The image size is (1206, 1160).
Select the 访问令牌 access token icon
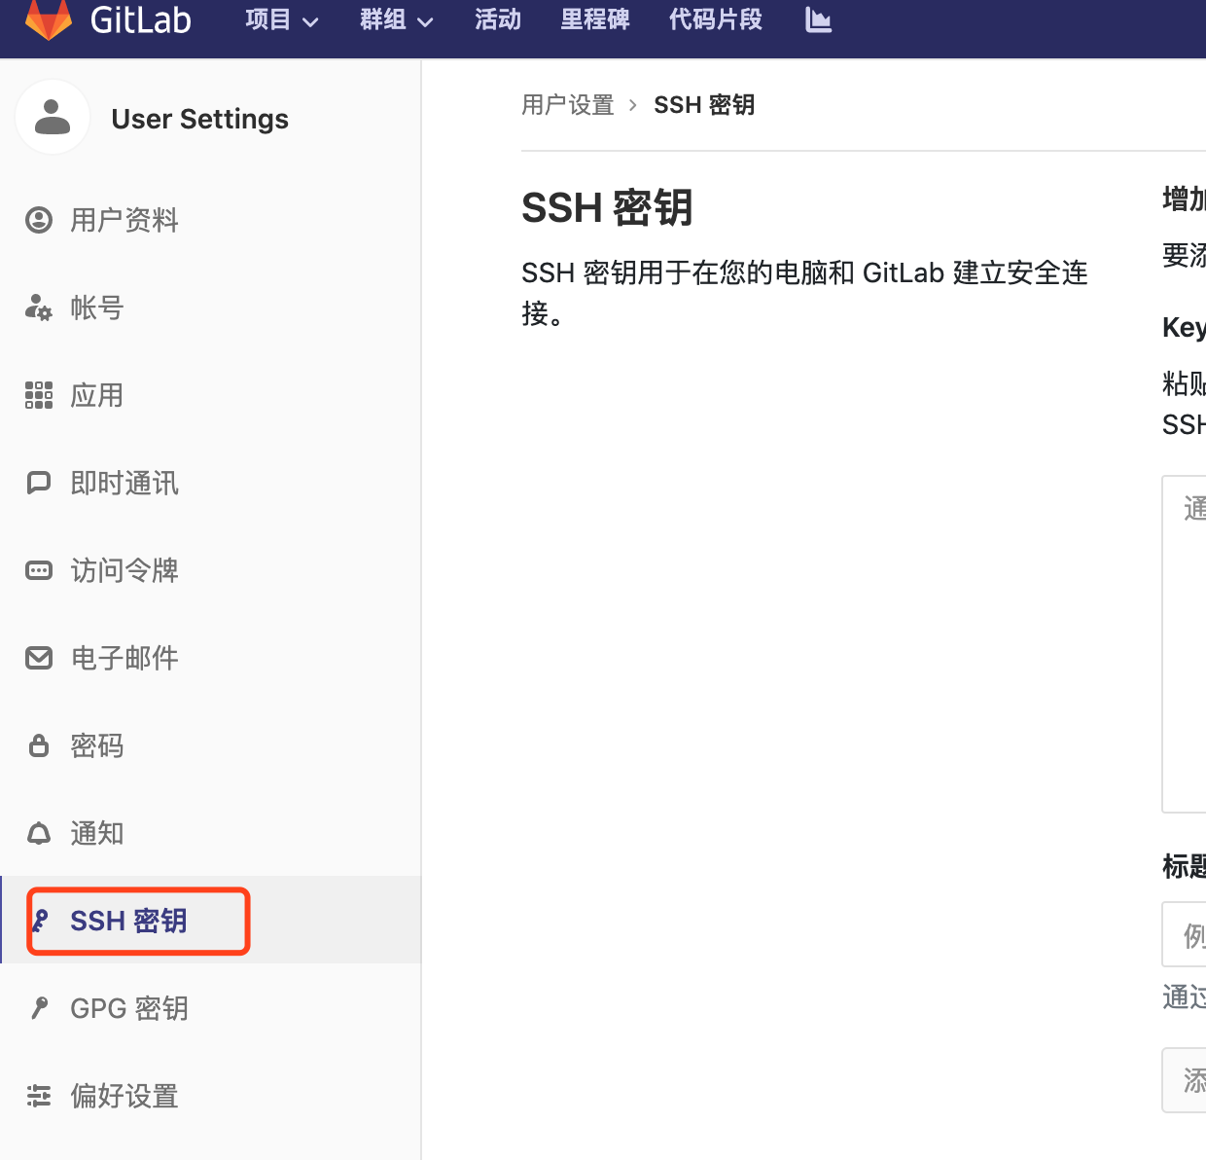click(x=38, y=570)
